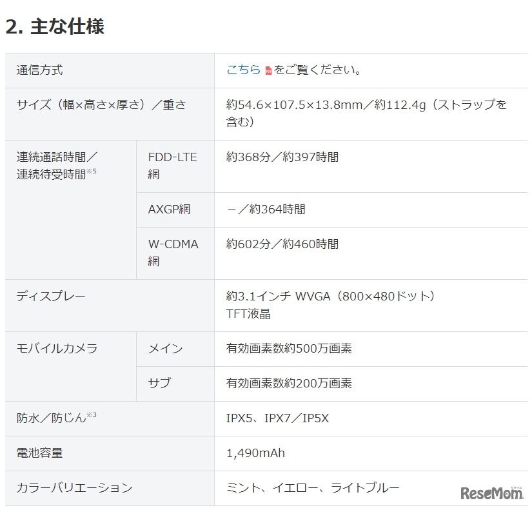Select the サブ camera cell

coord(159,384)
